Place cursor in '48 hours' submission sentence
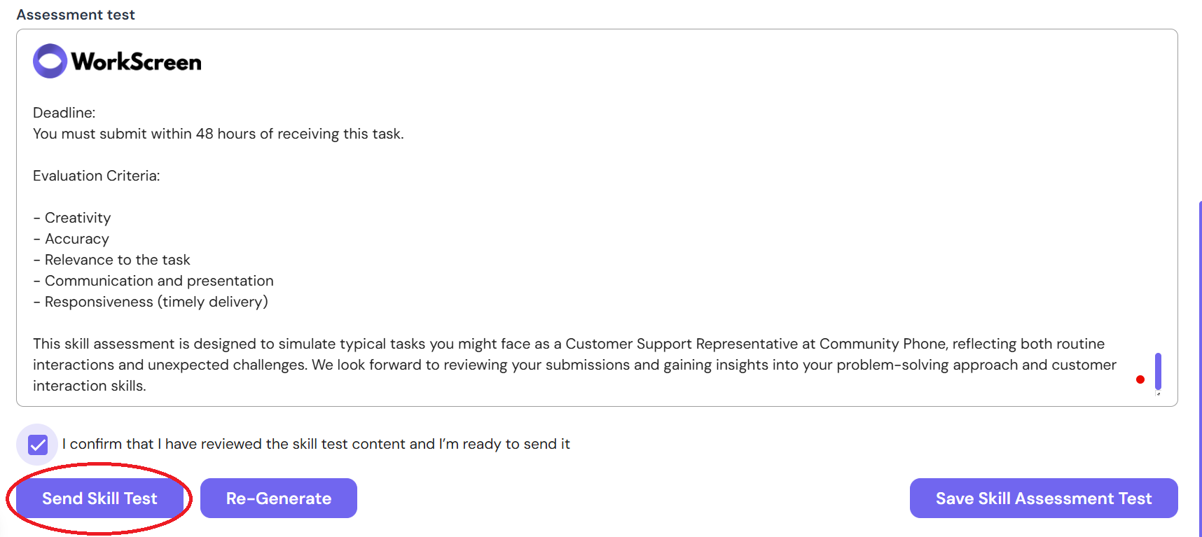This screenshot has height=537, width=1202. [219, 134]
